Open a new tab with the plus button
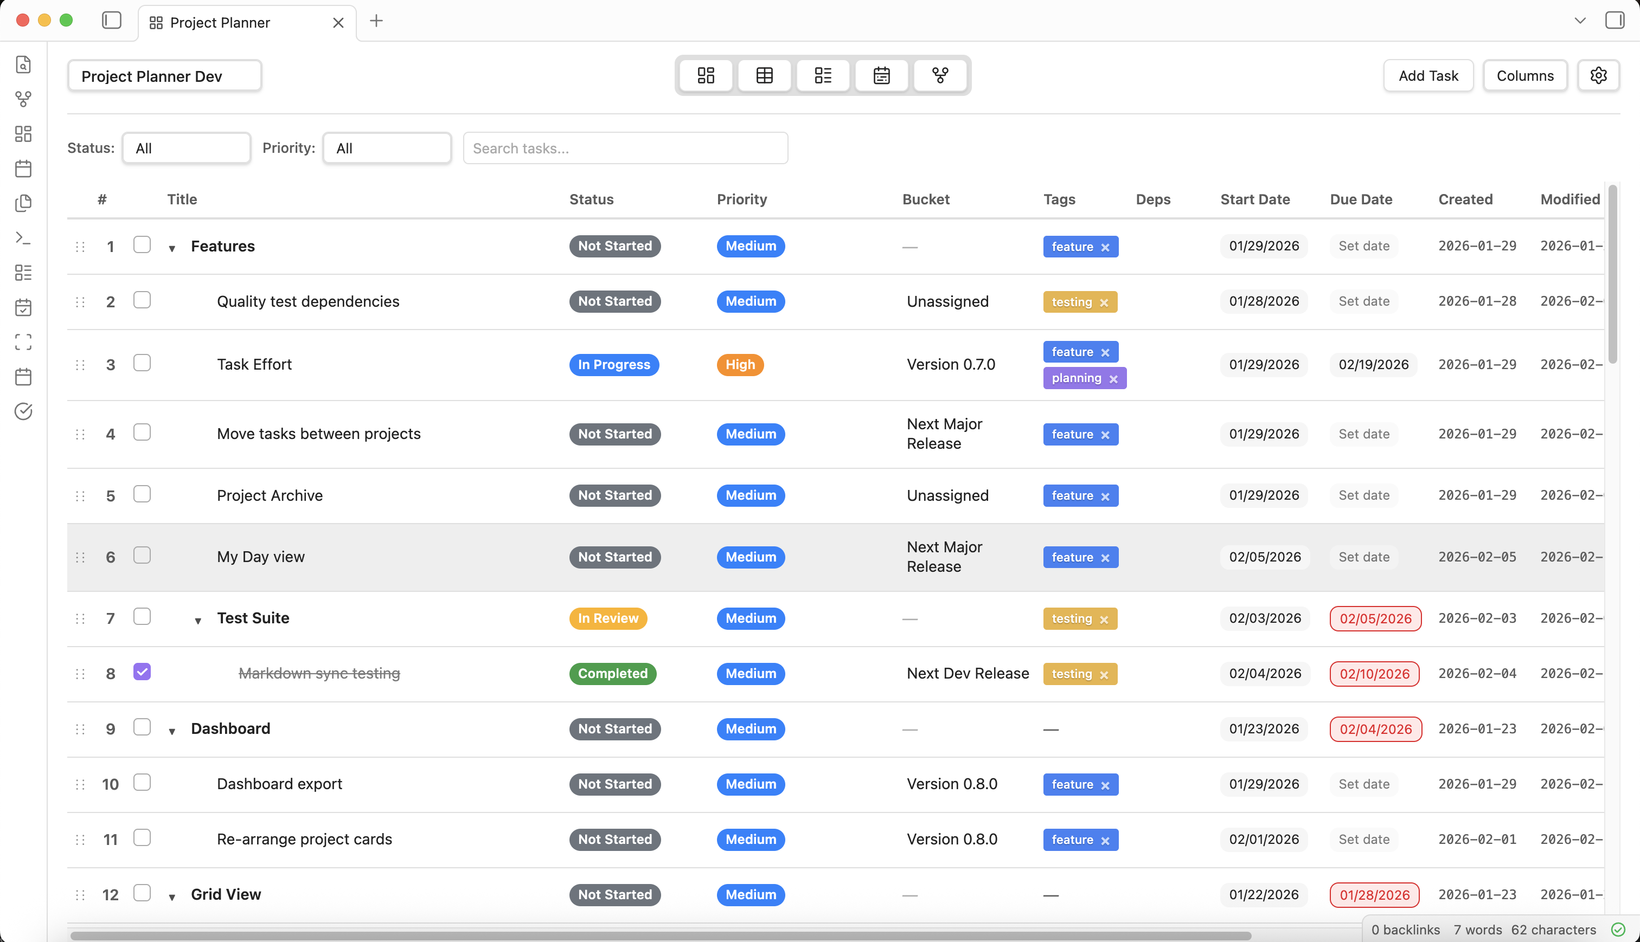This screenshot has width=1640, height=942. 377,21
